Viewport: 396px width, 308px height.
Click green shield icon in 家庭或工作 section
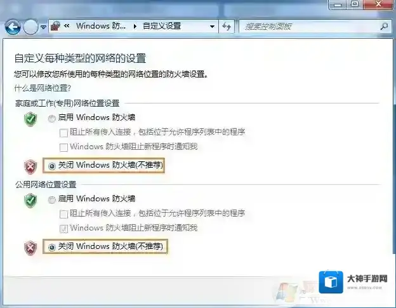(x=30, y=119)
